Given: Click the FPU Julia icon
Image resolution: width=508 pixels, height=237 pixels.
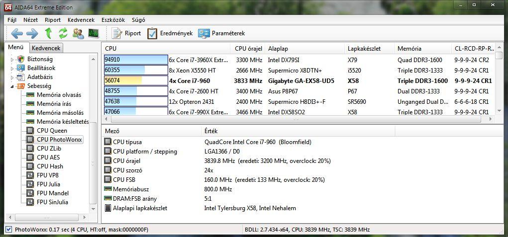Looking at the screenshot, I should [30, 184].
